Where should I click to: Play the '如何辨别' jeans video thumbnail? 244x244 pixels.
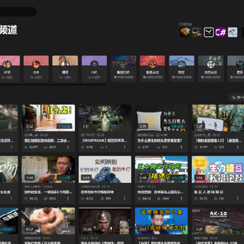pyautogui.click(x=105, y=169)
